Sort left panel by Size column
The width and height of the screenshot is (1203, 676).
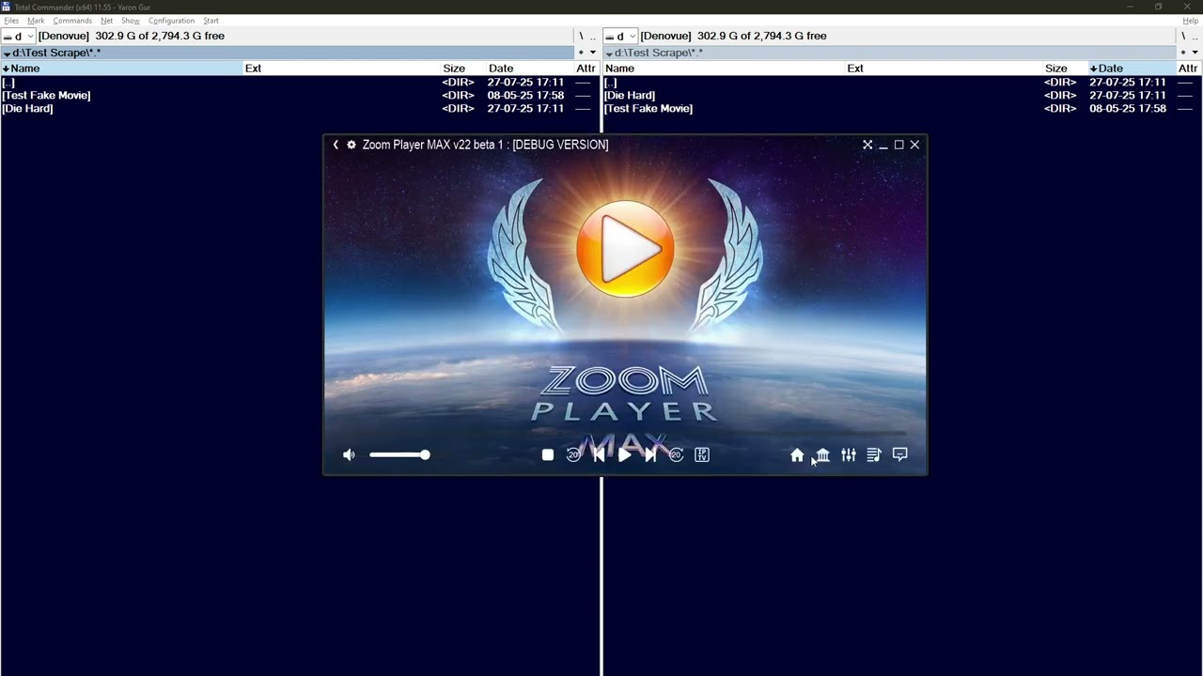click(463, 69)
